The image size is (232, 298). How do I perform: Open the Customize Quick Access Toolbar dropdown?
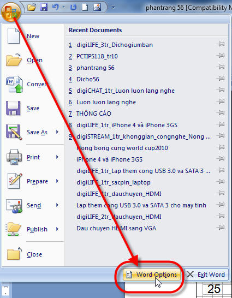point(113,7)
